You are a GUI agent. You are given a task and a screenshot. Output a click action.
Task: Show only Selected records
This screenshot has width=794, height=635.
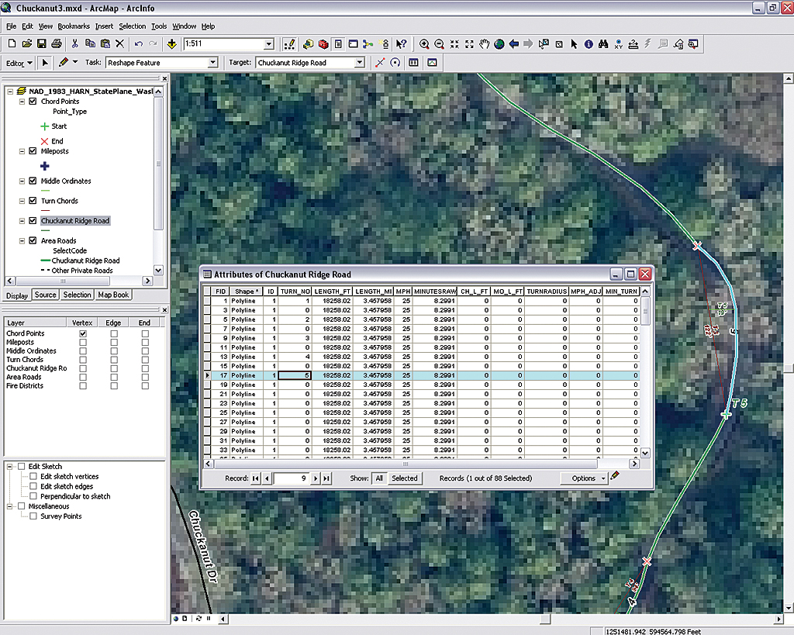pos(404,478)
